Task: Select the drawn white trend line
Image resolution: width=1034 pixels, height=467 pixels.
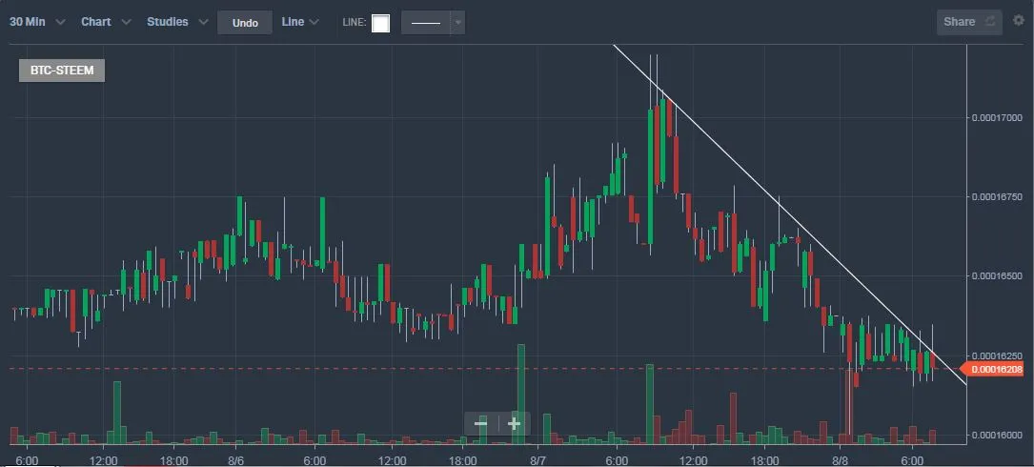Action: (x=789, y=213)
